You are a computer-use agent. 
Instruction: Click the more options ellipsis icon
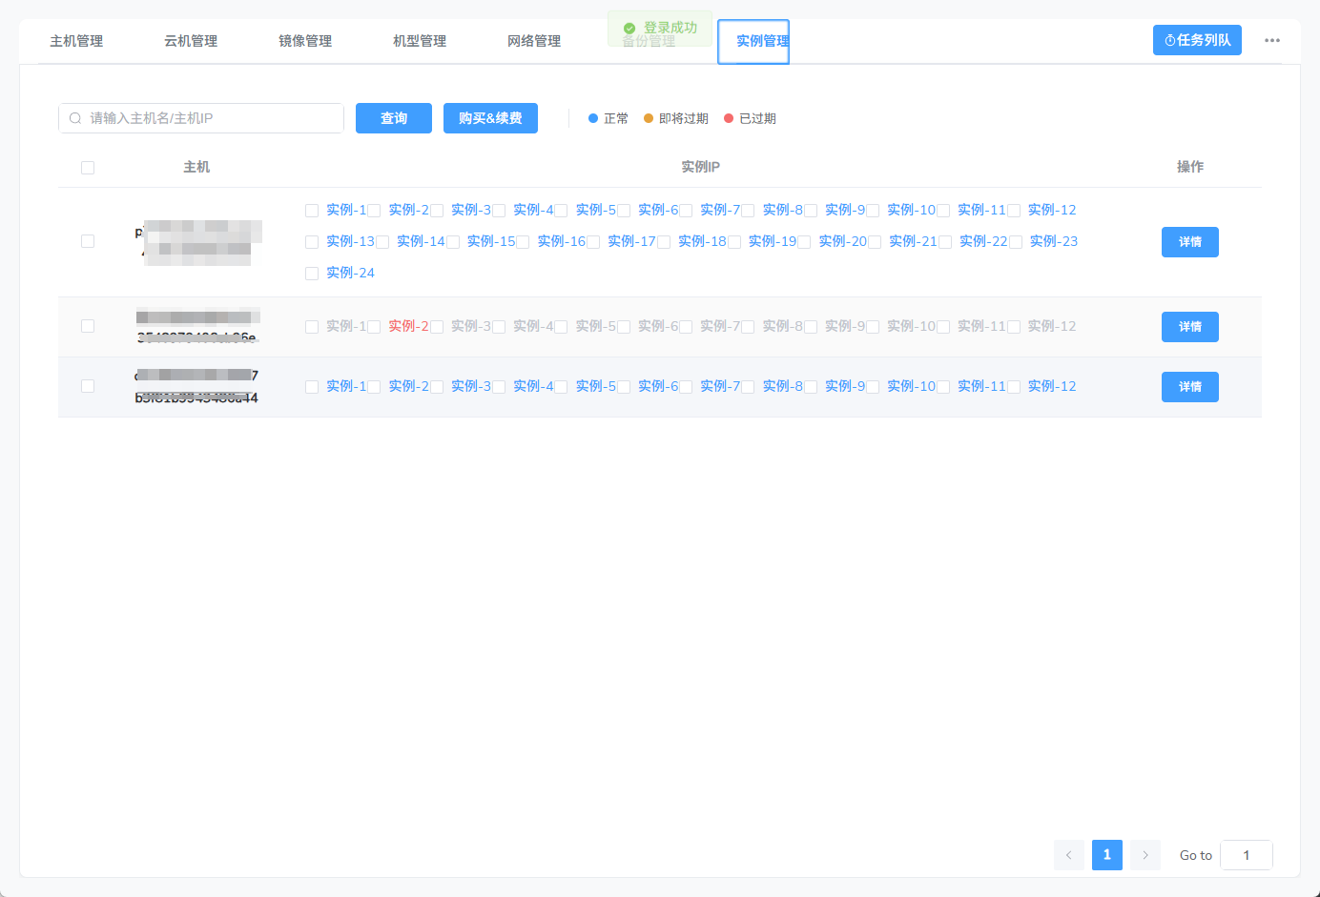1271,41
